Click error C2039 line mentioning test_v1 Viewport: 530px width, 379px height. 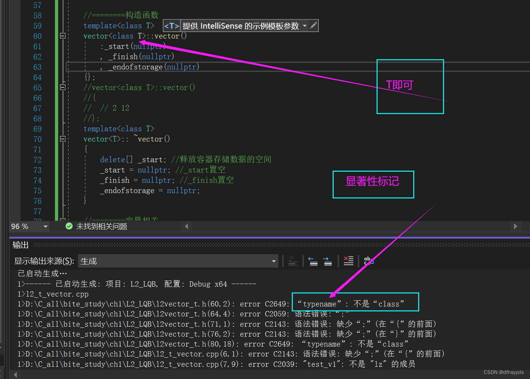click(217, 364)
